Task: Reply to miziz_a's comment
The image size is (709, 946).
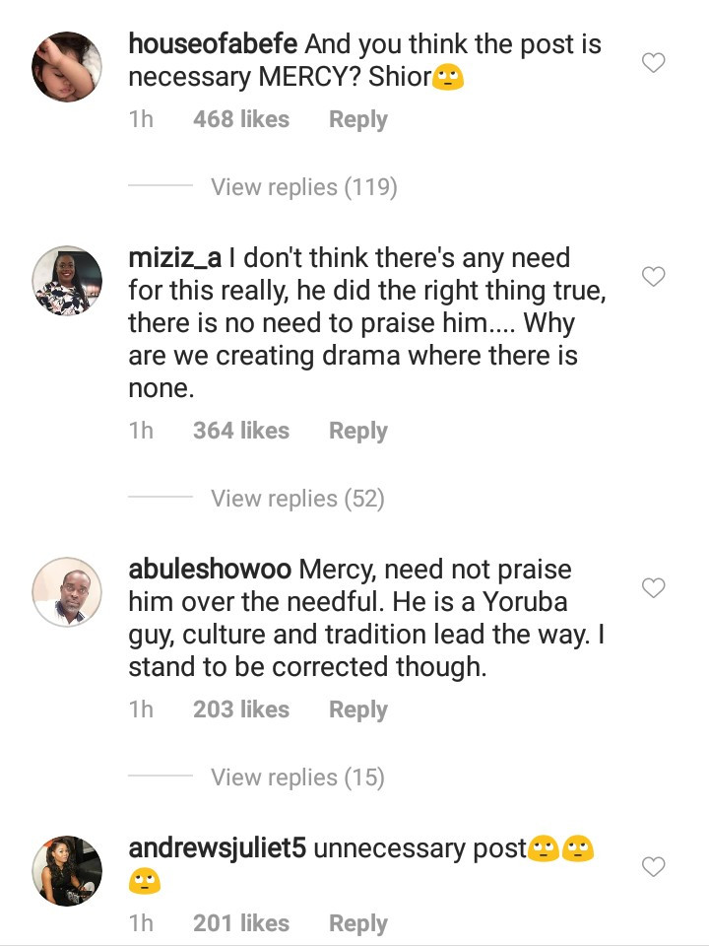Action: click(357, 432)
